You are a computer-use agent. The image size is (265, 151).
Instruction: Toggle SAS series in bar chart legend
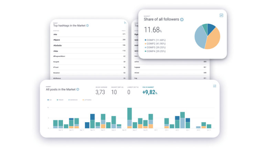pyautogui.click(x=49, y=100)
